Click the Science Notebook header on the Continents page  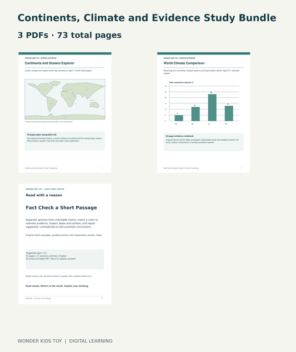click(41, 58)
